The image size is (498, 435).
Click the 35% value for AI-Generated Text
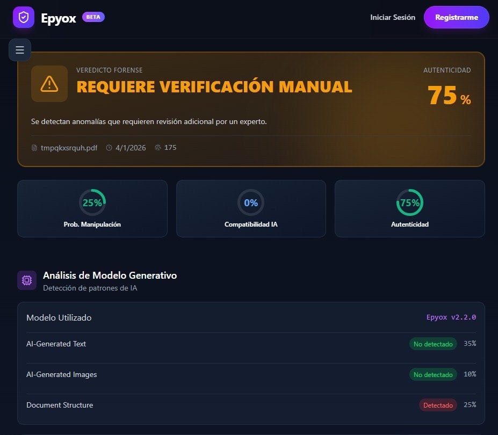(x=470, y=344)
